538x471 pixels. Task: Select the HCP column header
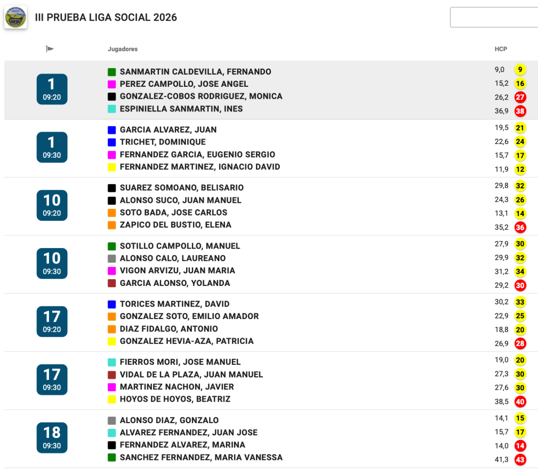[501, 49]
